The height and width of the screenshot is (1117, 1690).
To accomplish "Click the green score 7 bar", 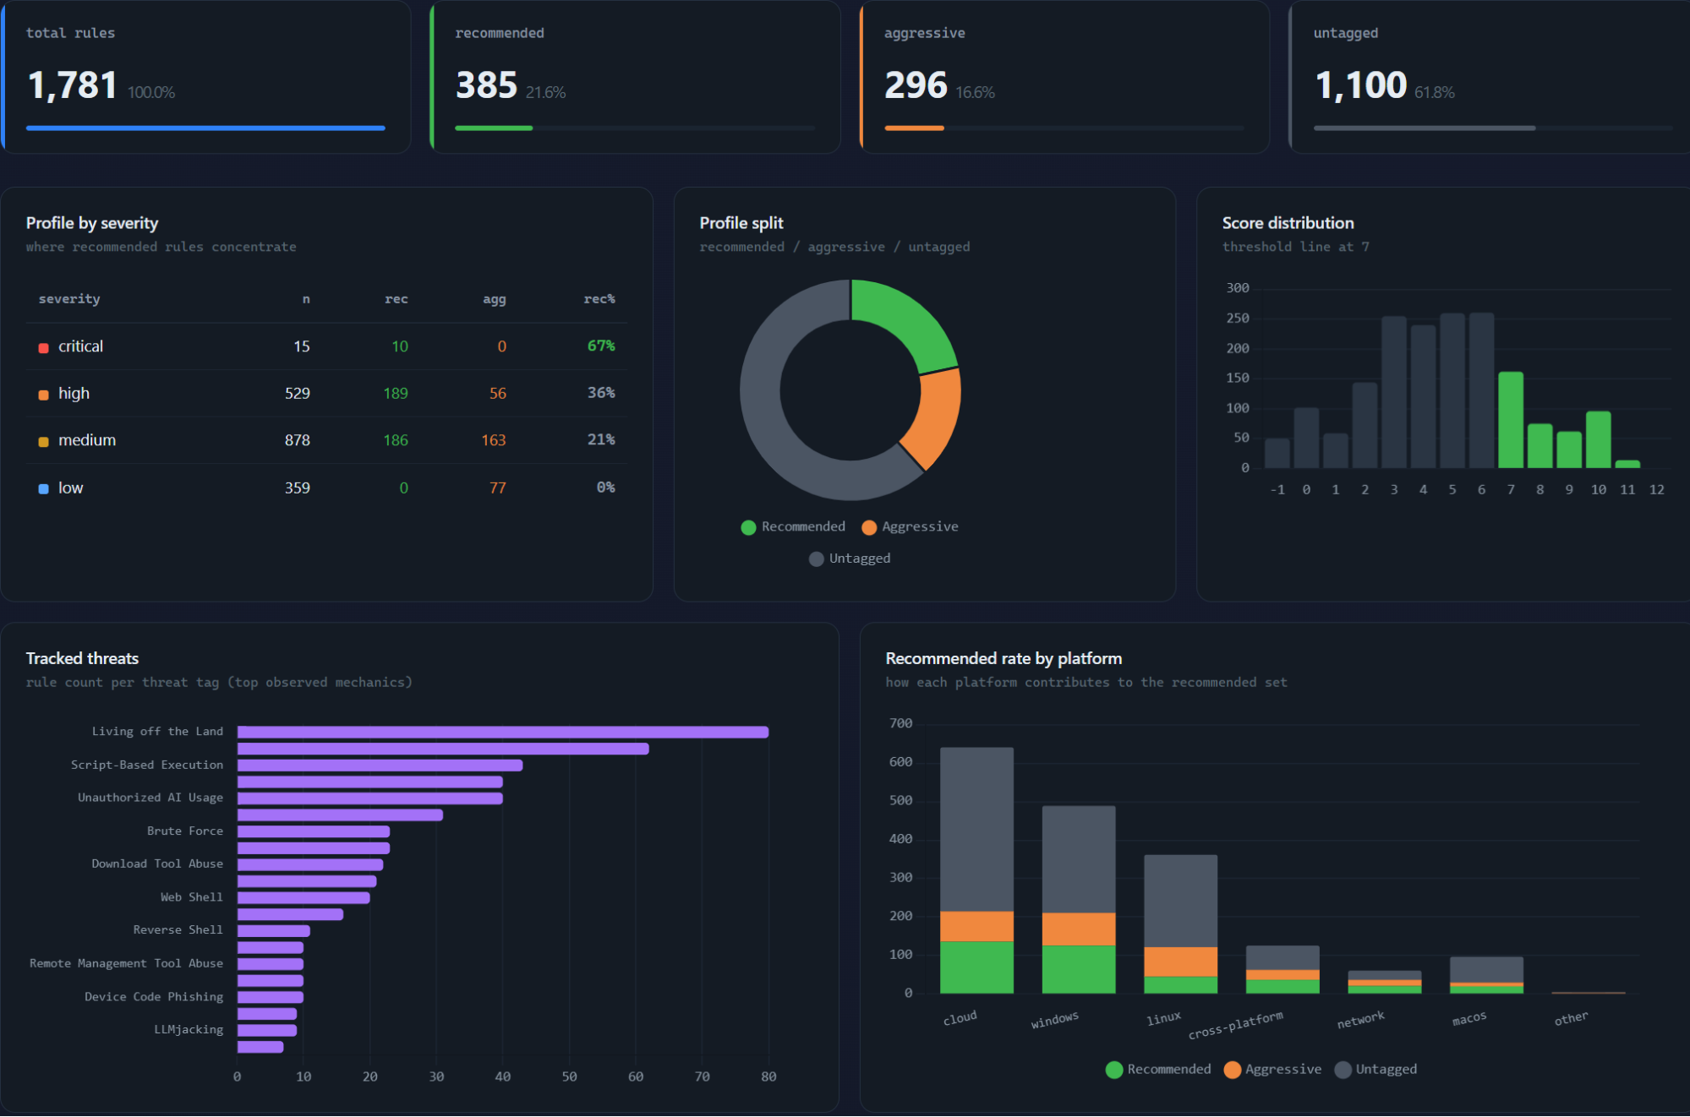I will click(1511, 420).
